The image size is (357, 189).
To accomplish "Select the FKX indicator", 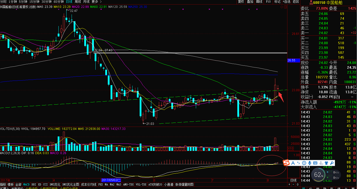I will [100, 185].
